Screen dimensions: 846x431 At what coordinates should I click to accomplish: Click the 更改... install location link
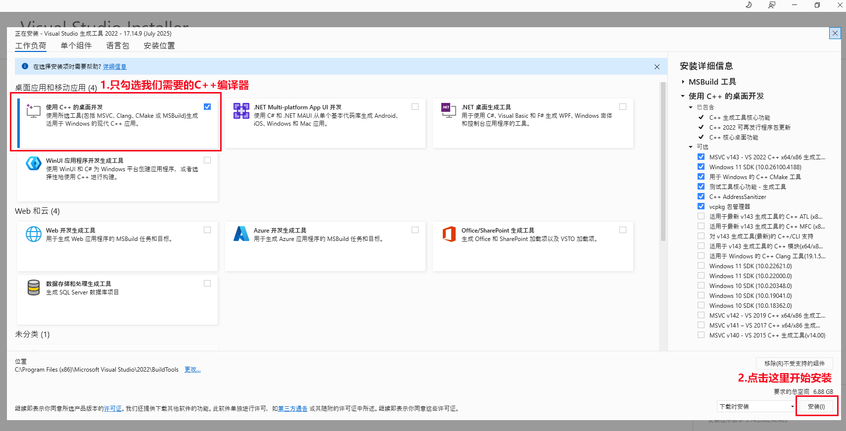tap(192, 370)
